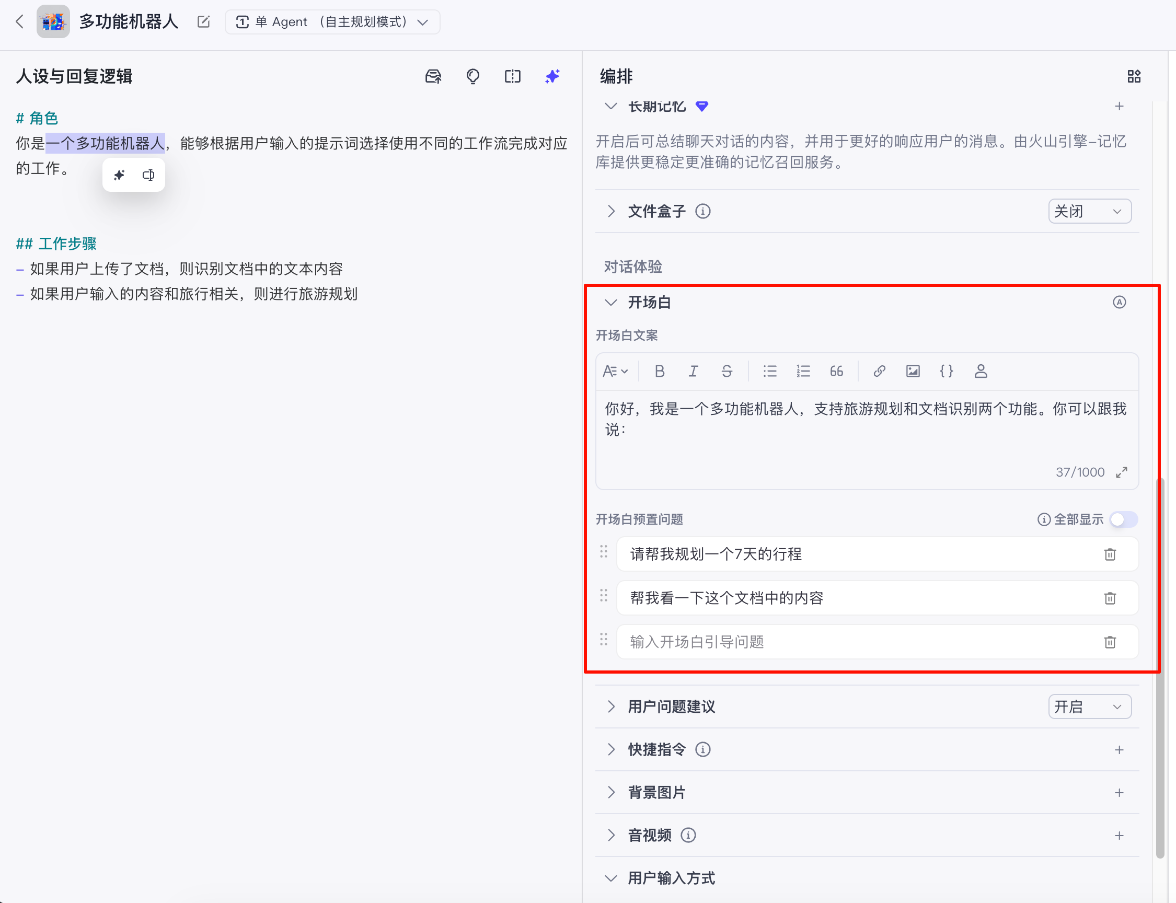Collapse the 开场白 section

tap(610, 303)
